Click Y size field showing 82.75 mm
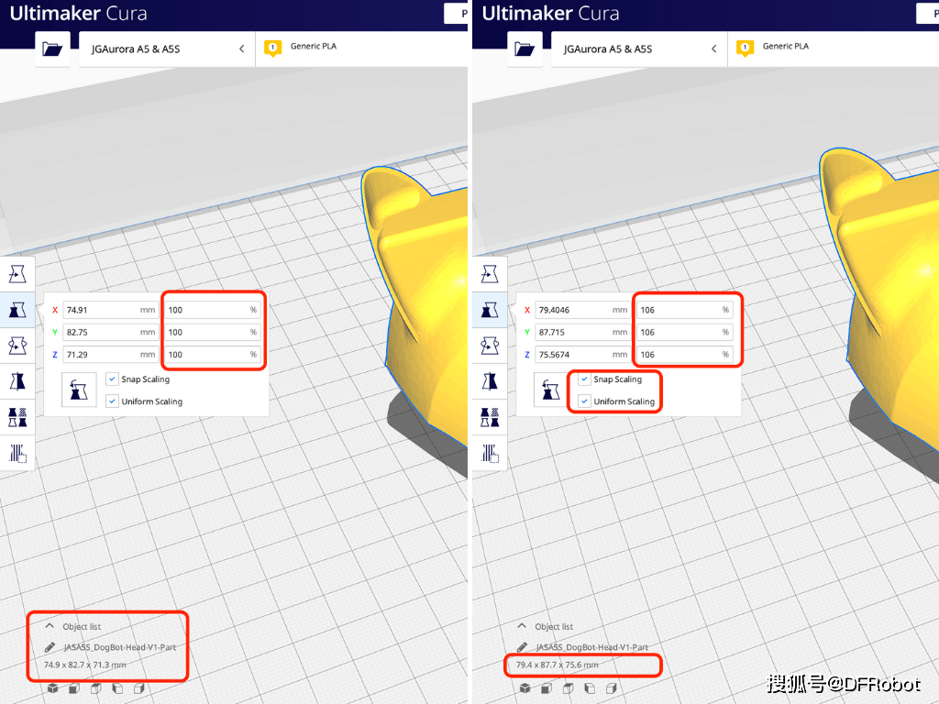The width and height of the screenshot is (939, 704). (x=111, y=332)
